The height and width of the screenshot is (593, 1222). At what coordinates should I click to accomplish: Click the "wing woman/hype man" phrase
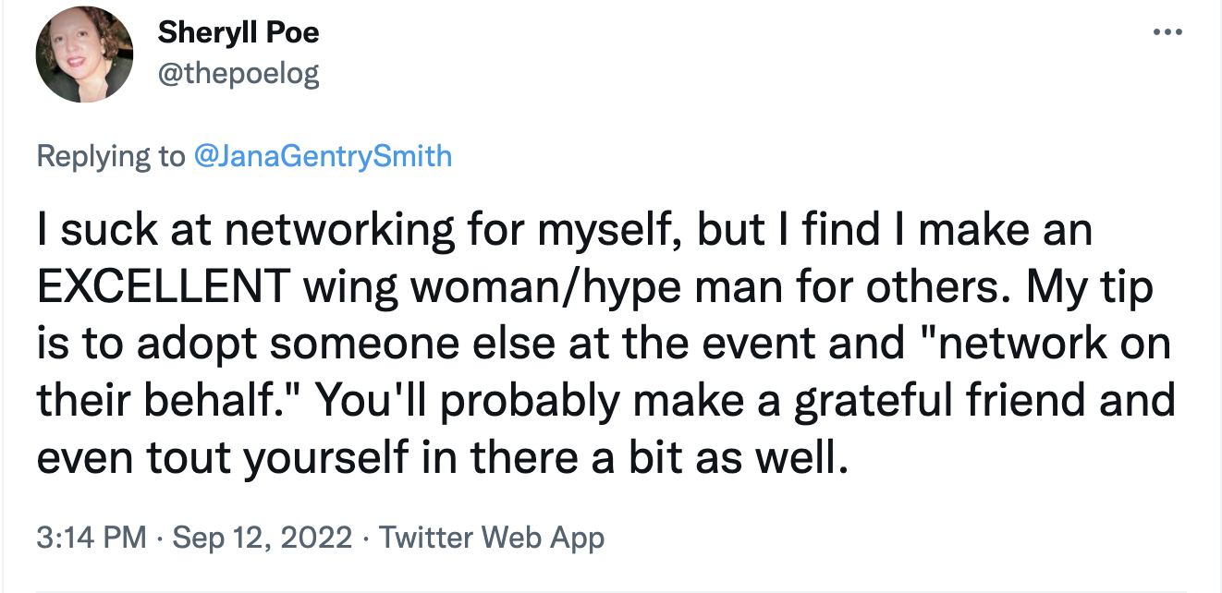[588, 288]
